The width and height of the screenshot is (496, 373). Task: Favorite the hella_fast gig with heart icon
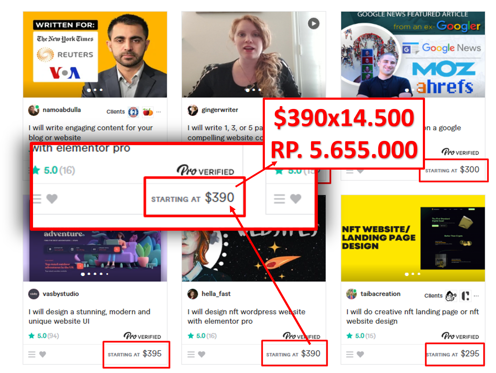pos(202,354)
